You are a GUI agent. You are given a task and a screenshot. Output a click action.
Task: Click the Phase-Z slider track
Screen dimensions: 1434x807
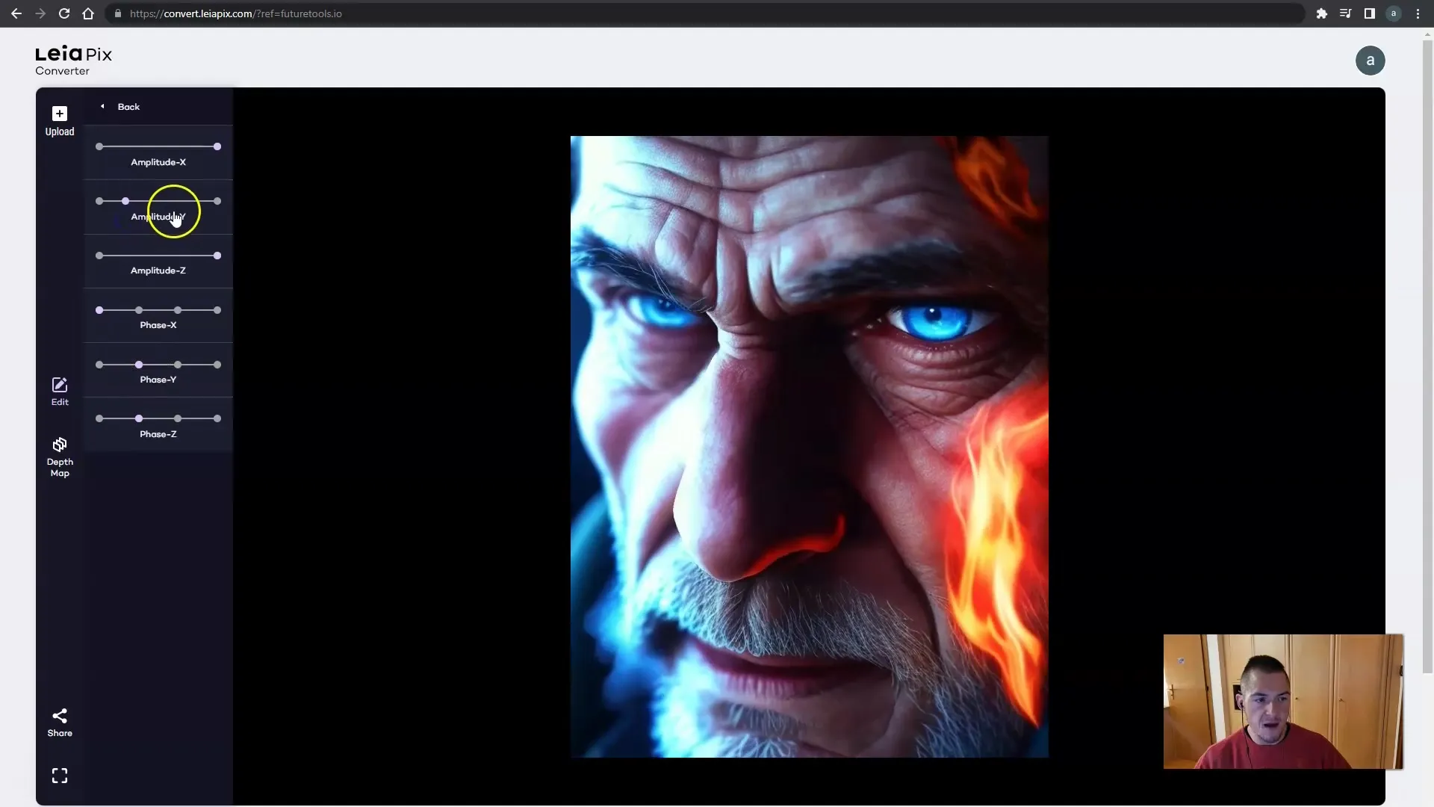pyautogui.click(x=158, y=418)
